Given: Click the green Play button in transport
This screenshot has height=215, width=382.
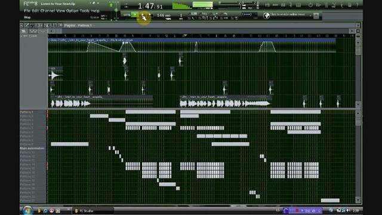Looking at the screenshot, I should [x=135, y=14].
